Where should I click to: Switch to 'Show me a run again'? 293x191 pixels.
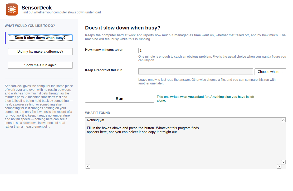[40, 65]
